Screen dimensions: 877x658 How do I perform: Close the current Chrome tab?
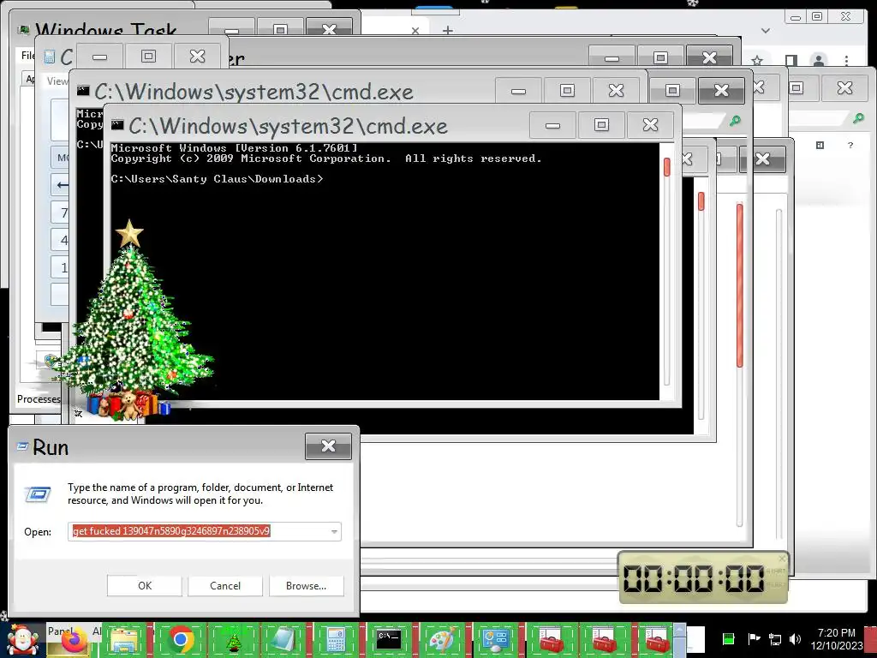(x=415, y=31)
